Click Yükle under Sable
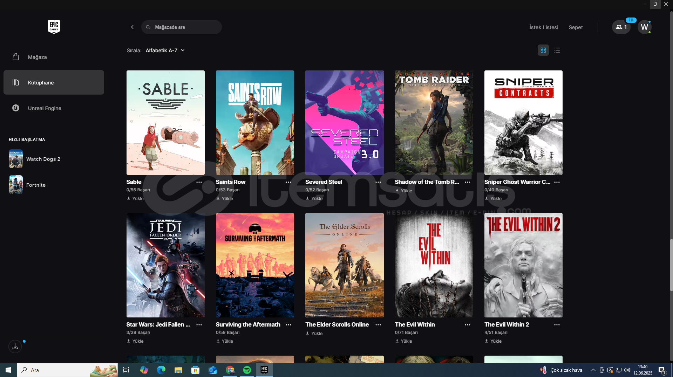The image size is (673, 377). click(x=135, y=198)
